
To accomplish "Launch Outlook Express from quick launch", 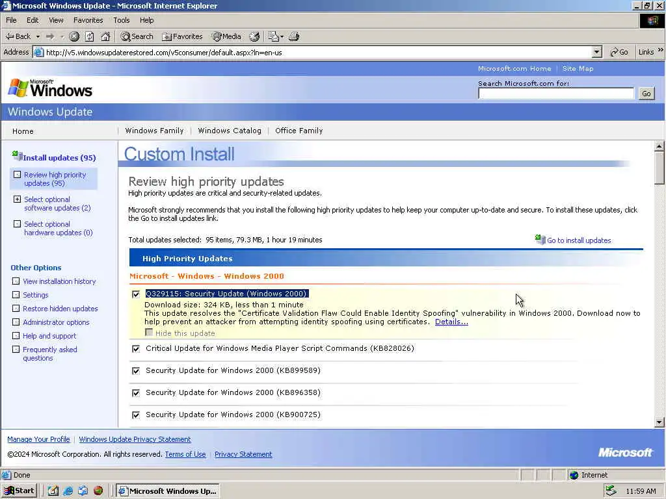I will click(83, 491).
